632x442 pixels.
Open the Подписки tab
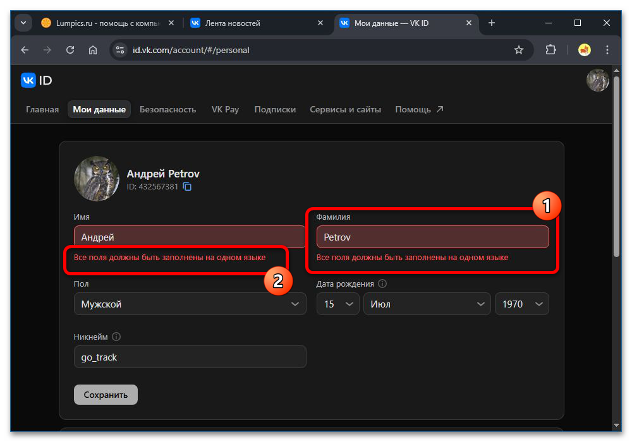click(x=275, y=109)
